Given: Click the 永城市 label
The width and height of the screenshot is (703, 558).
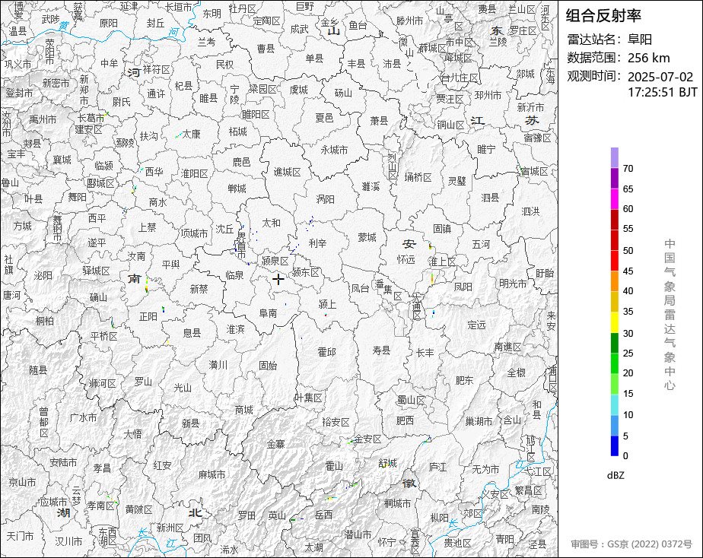Looking at the screenshot, I should coord(334,150).
